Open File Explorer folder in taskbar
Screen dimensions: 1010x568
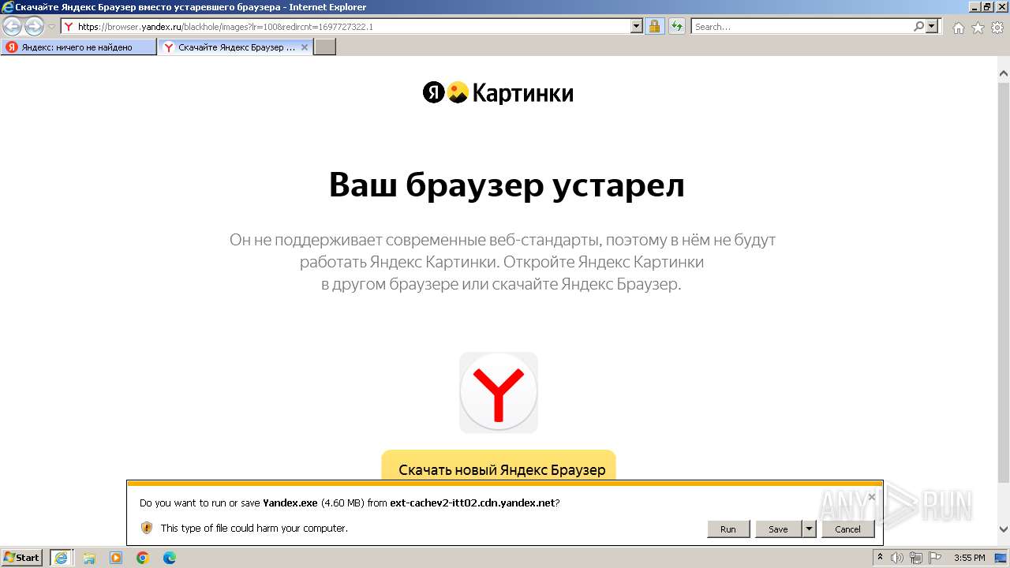(88, 558)
